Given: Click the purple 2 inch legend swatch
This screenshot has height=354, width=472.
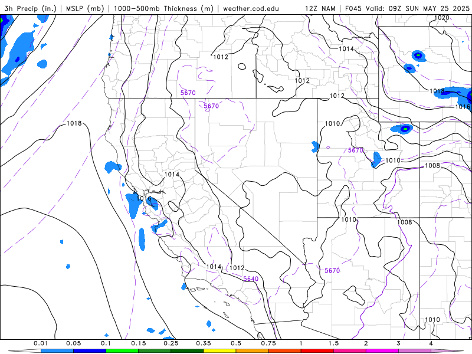Looking at the screenshot, I should pyautogui.click(x=382, y=351).
